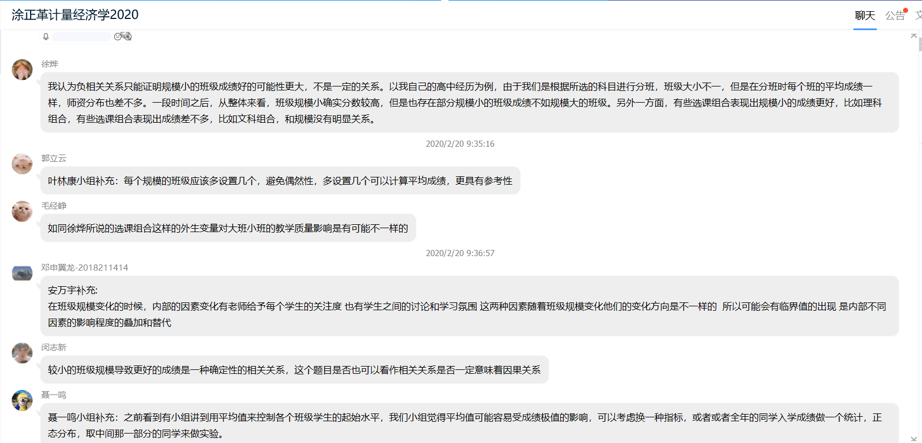Click the microphone voice input icon
This screenshot has width=922, height=443.
click(46, 36)
